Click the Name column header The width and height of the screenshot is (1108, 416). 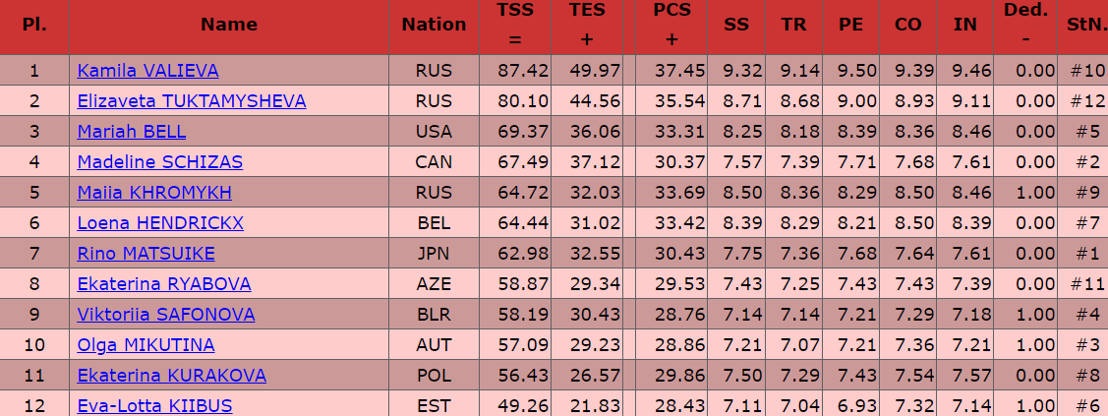(229, 26)
